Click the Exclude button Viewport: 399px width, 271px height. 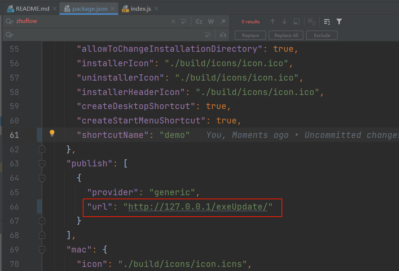pos(322,35)
